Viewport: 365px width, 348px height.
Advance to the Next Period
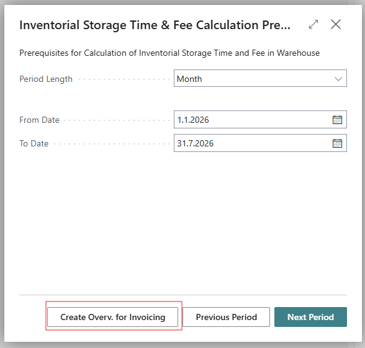point(310,317)
